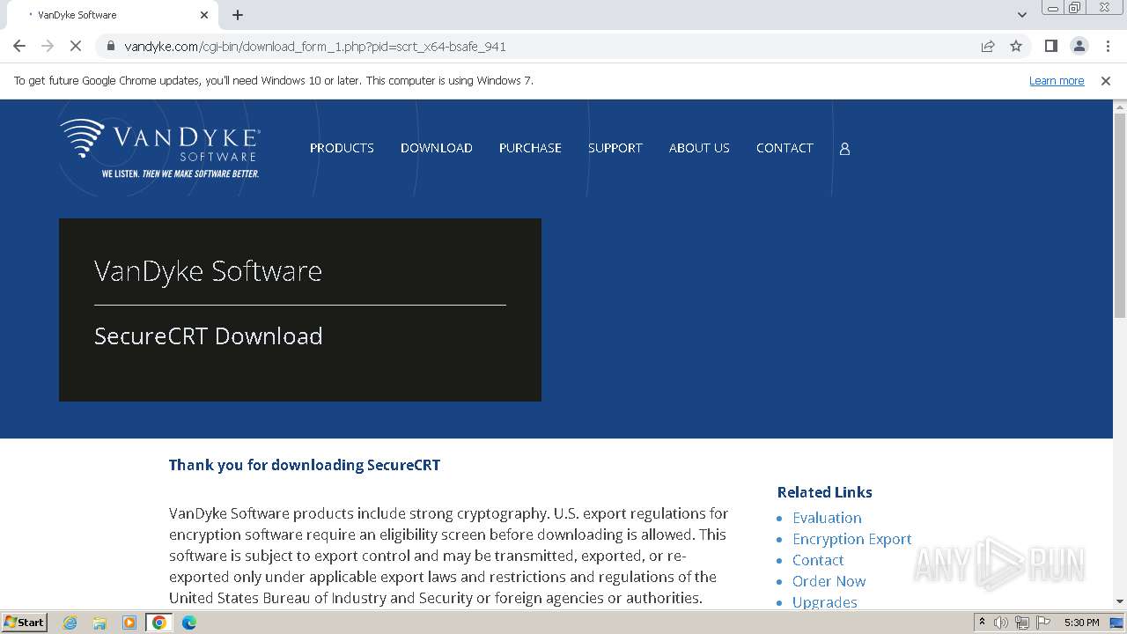Bookmark this page with star
This screenshot has height=634, width=1127.
(1016, 46)
